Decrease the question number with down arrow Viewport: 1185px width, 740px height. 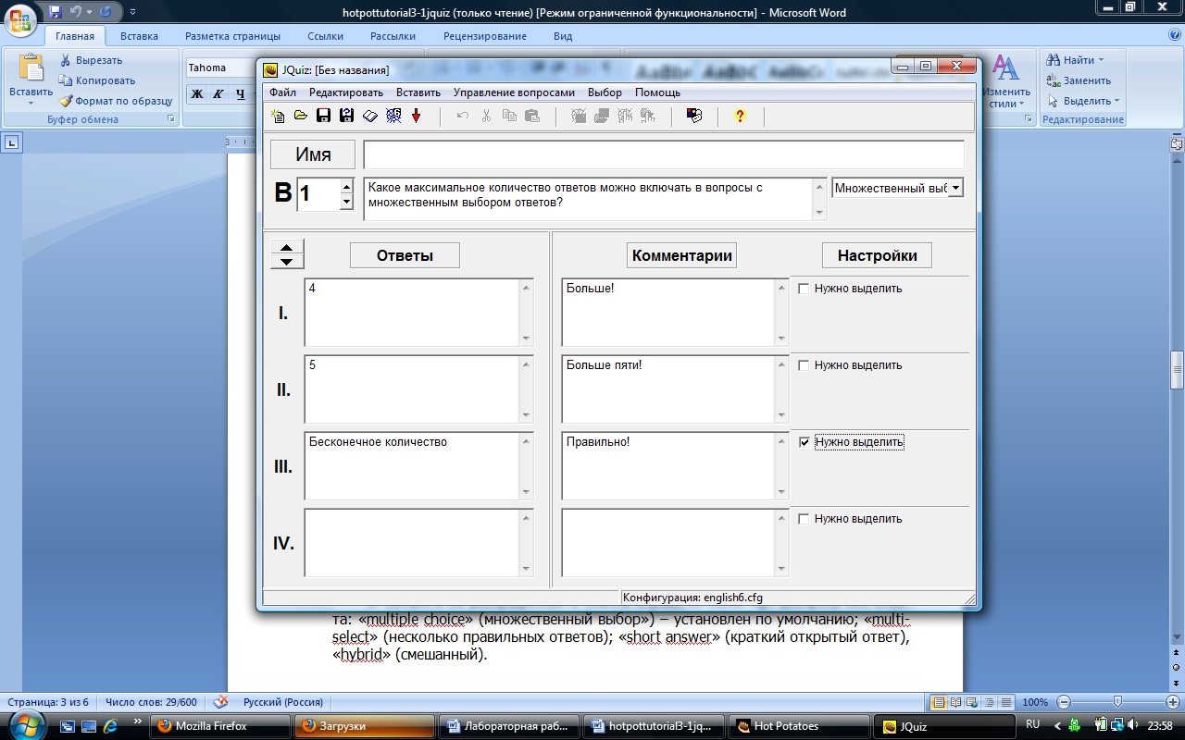pos(347,203)
